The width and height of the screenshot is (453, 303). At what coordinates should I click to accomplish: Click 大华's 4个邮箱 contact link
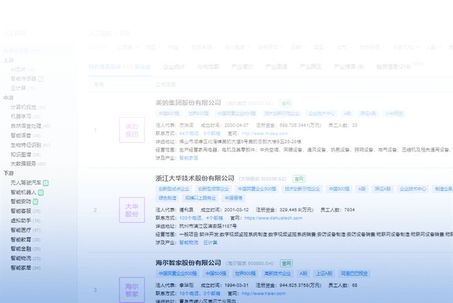[214, 218]
